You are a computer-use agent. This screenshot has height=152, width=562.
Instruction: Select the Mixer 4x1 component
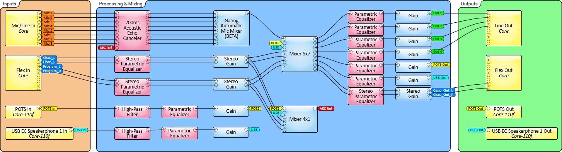[300, 119]
